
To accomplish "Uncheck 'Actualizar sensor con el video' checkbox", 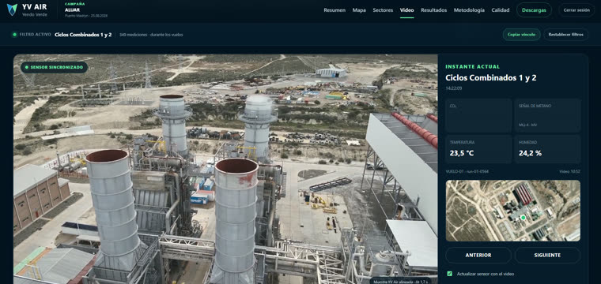I will [450, 274].
